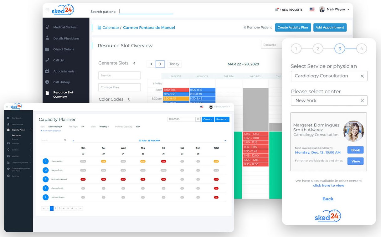Click the Call List phone icon

pos(47,60)
